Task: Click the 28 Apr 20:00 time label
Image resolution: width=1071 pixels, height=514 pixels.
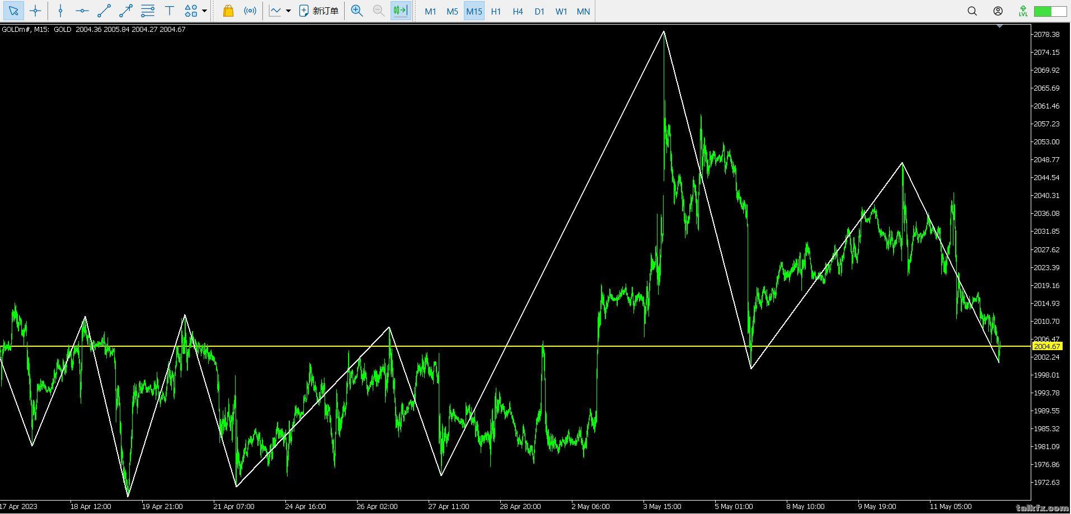Action: click(x=520, y=507)
